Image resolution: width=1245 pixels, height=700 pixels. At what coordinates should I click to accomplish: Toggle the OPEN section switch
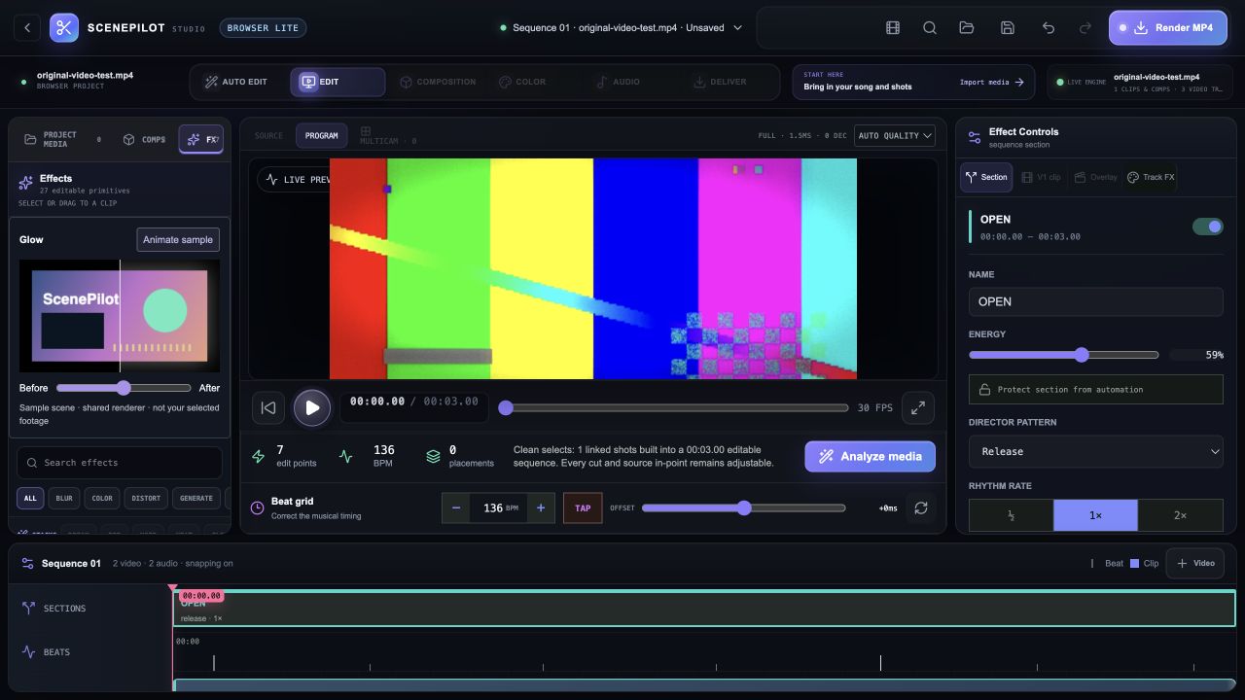(x=1208, y=227)
